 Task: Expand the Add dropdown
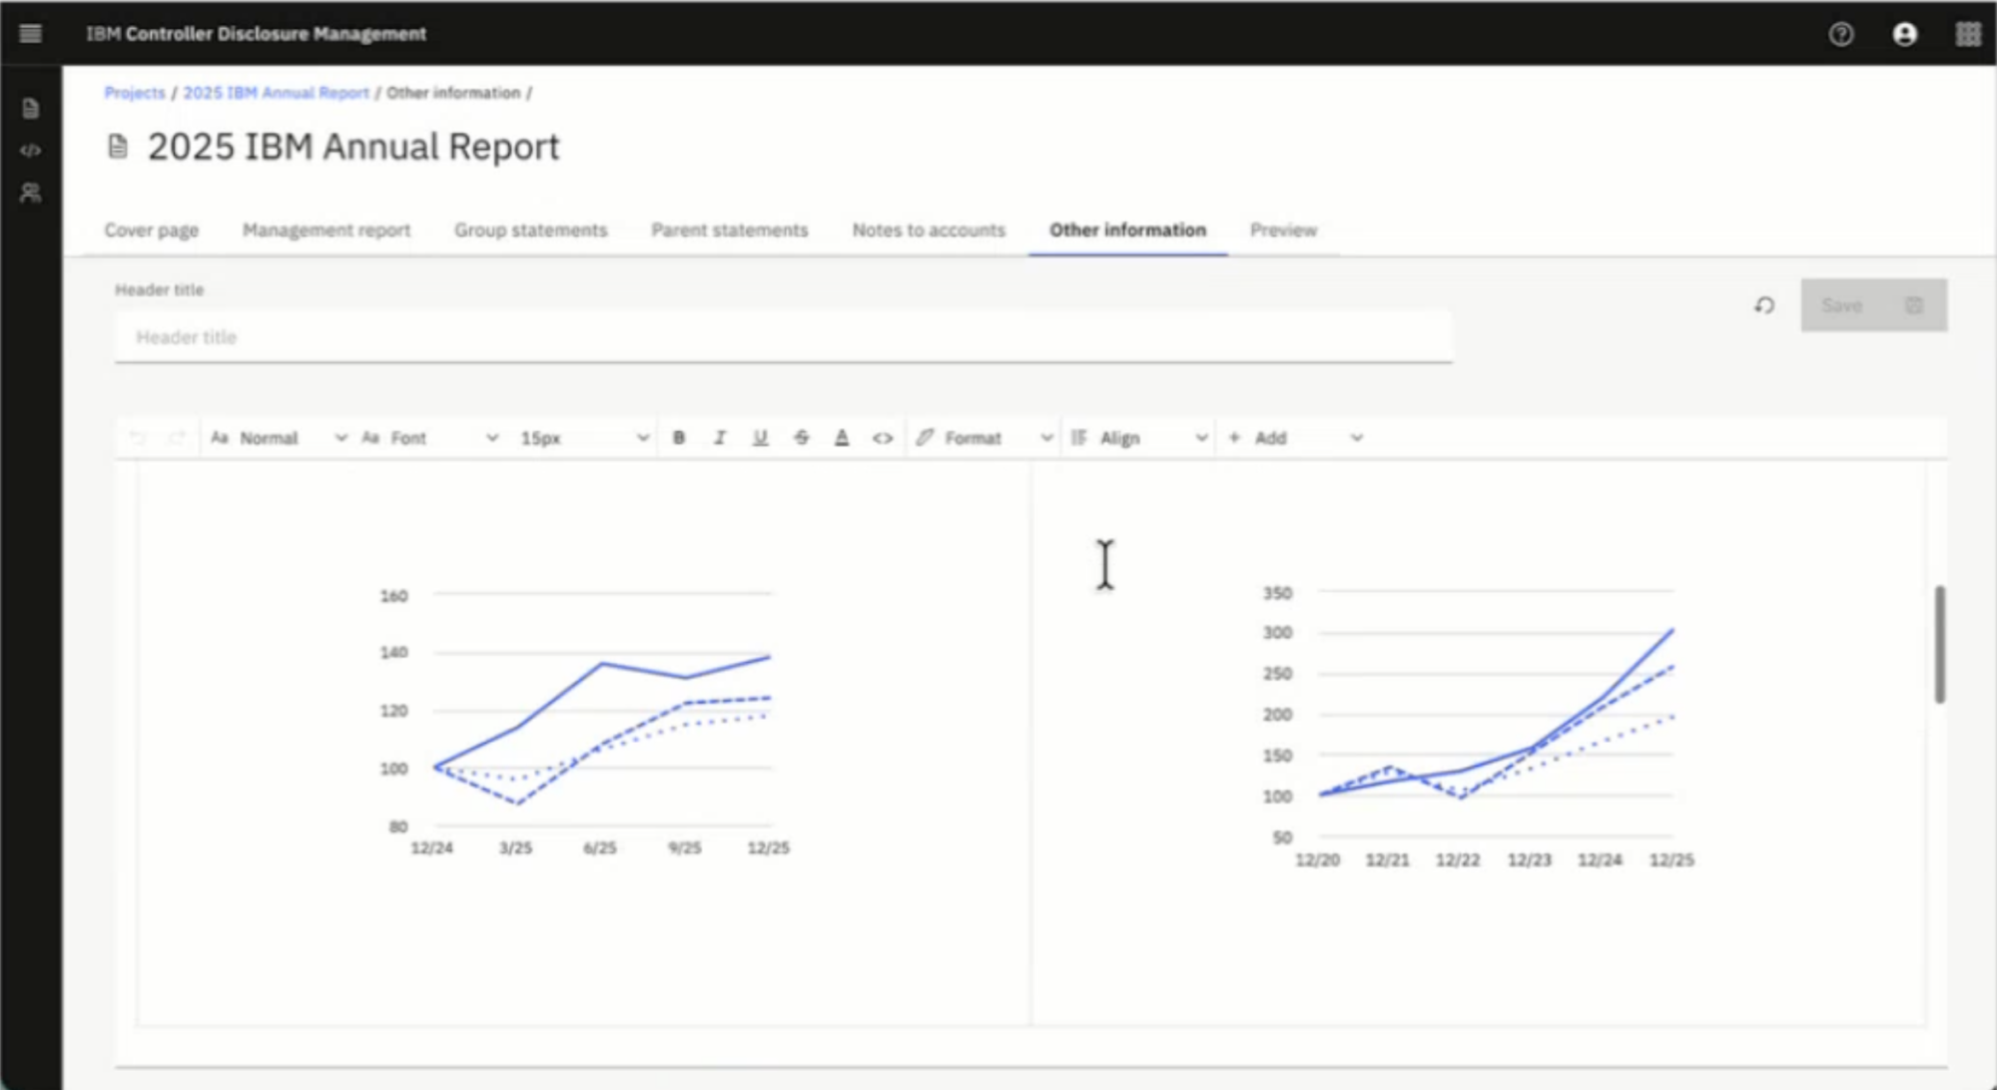tap(1295, 438)
